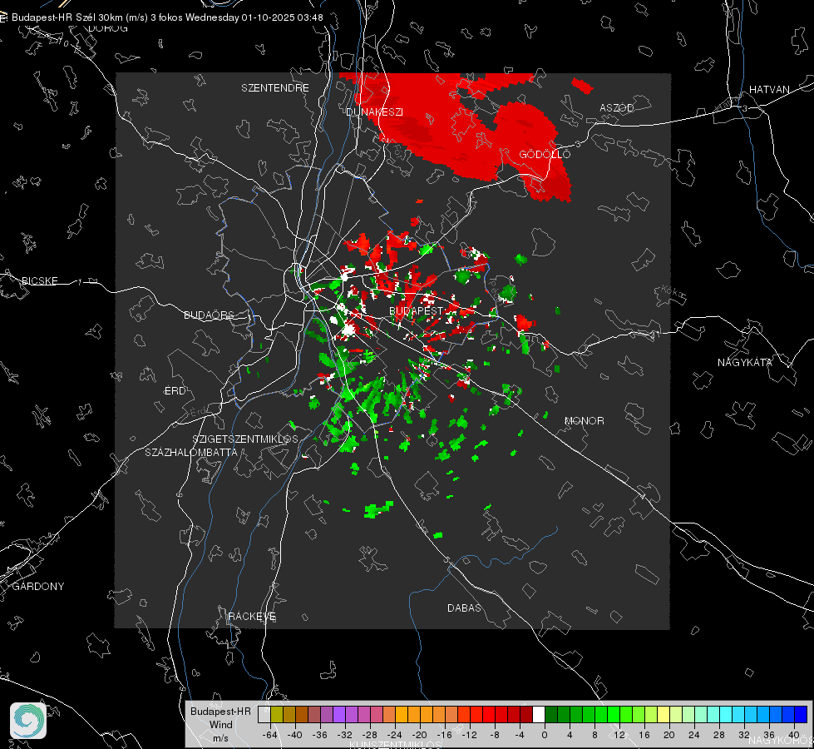Select the DABAS town label
Screen dimensions: 814x749
465,608
